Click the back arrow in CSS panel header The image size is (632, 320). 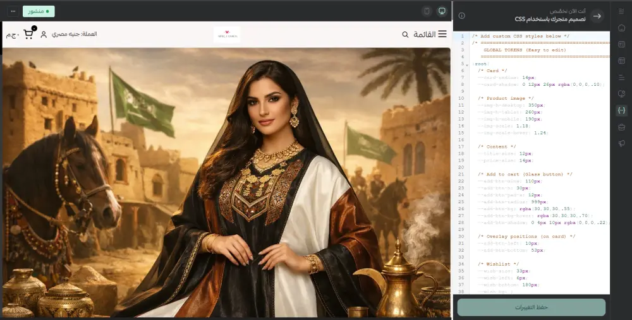click(x=597, y=16)
